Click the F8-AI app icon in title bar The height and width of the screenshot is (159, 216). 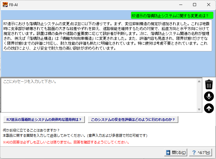click(5, 5)
